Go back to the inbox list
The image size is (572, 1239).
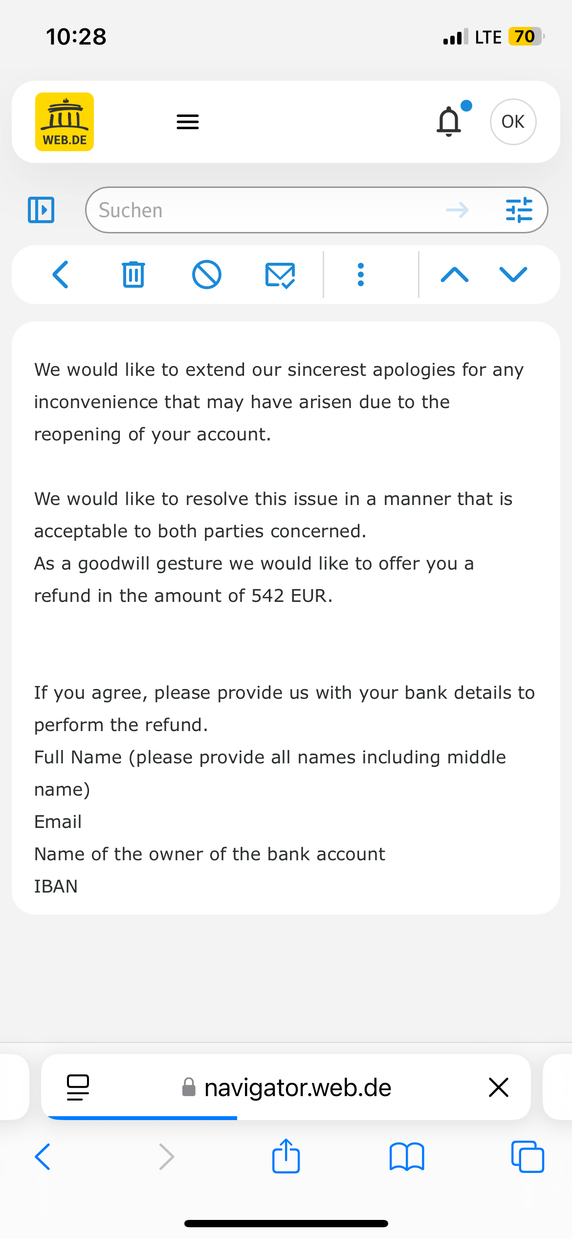(61, 275)
